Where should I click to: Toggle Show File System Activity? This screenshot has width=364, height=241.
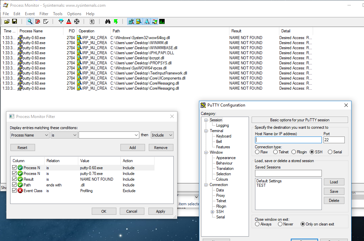click(139, 21)
